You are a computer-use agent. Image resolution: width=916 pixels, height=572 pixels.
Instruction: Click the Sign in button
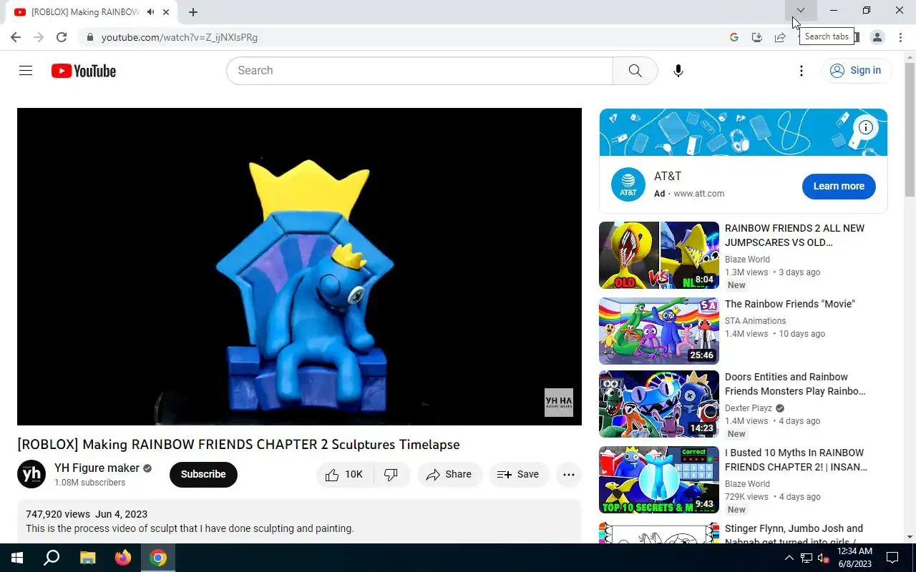[856, 70]
